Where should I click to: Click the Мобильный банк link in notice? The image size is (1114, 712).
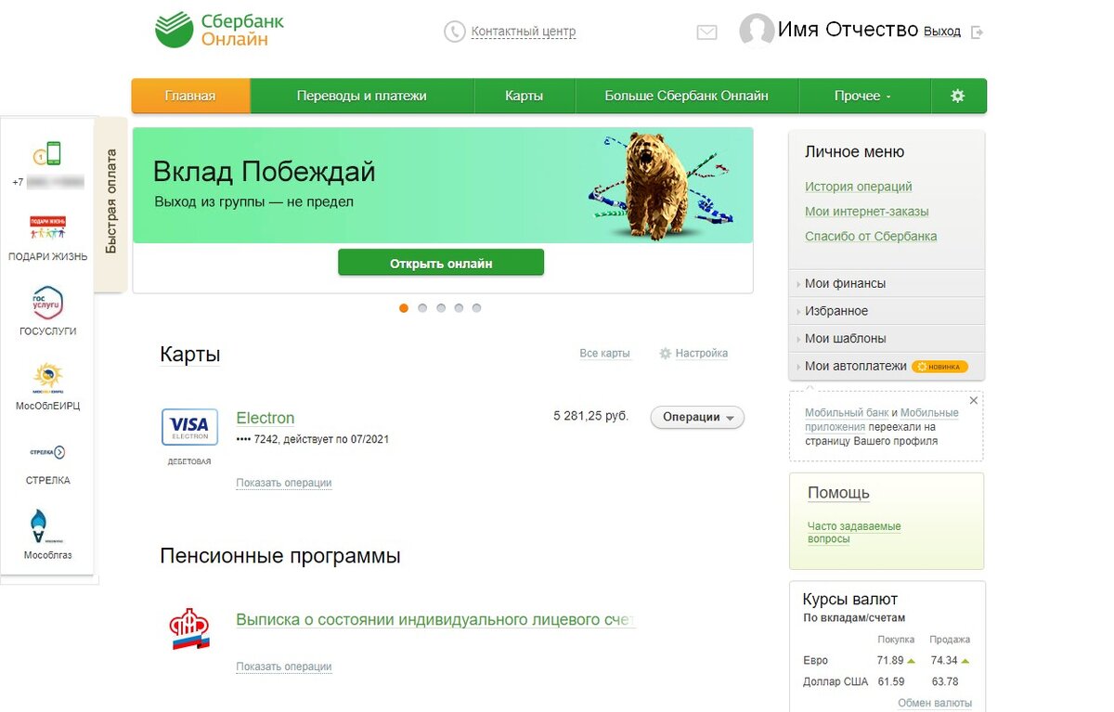click(x=847, y=413)
